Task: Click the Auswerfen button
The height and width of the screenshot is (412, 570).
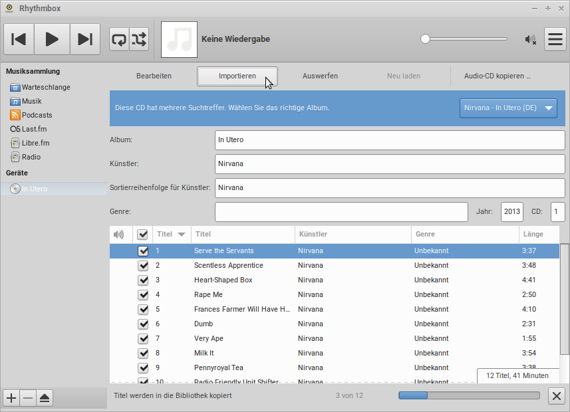Action: [321, 76]
